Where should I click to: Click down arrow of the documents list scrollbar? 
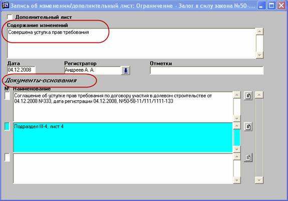click(x=259, y=180)
